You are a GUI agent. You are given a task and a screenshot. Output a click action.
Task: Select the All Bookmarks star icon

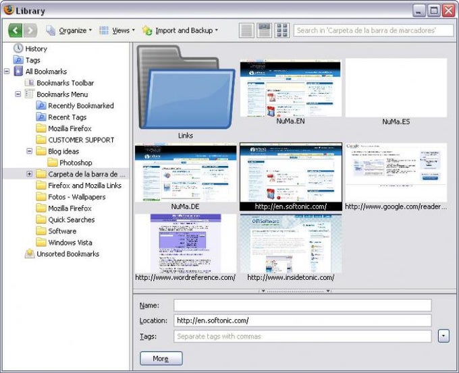click(18, 71)
